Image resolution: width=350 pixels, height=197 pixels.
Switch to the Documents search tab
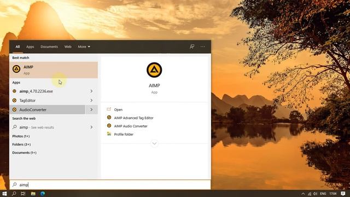point(49,47)
